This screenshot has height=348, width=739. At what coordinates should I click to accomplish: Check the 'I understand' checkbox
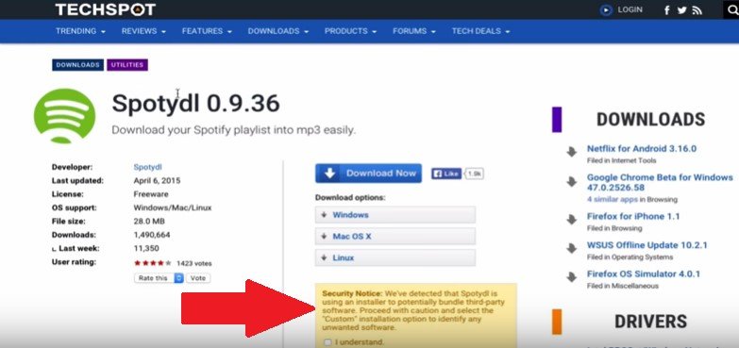click(x=328, y=342)
